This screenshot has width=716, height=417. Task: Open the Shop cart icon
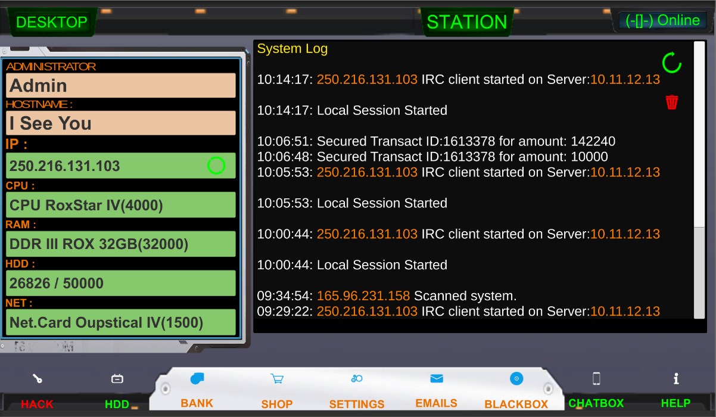coord(276,378)
